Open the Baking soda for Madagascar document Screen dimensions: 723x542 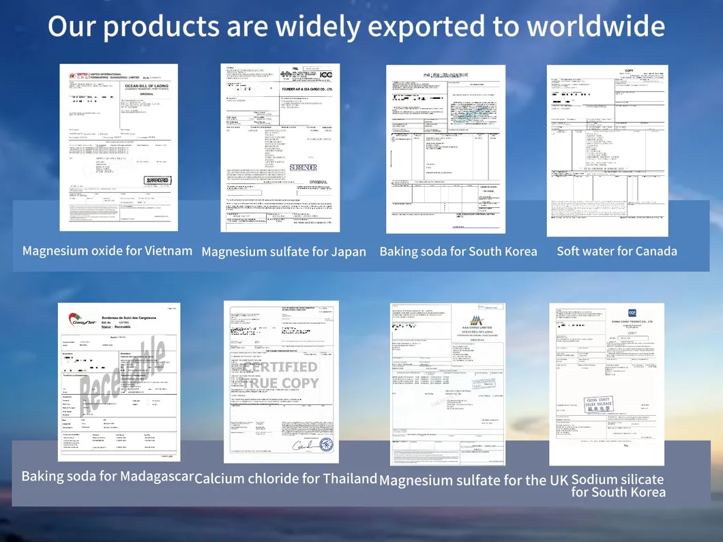(x=119, y=382)
